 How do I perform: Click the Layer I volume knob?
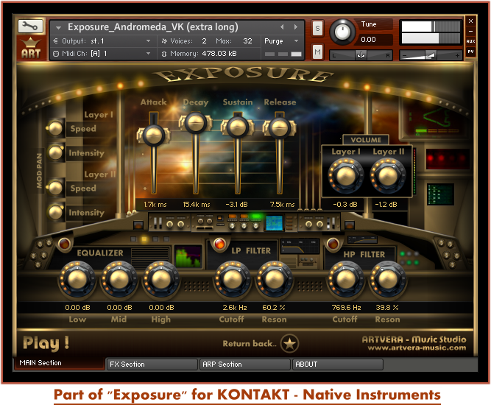(x=345, y=177)
